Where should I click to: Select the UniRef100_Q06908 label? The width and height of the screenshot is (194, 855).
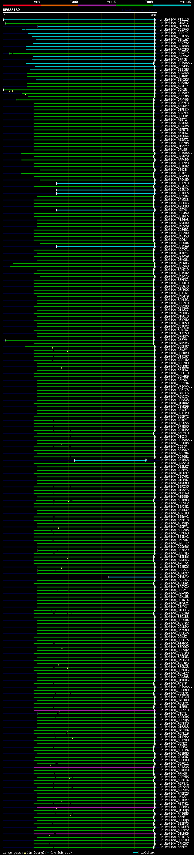pyautogui.click(x=174, y=266)
